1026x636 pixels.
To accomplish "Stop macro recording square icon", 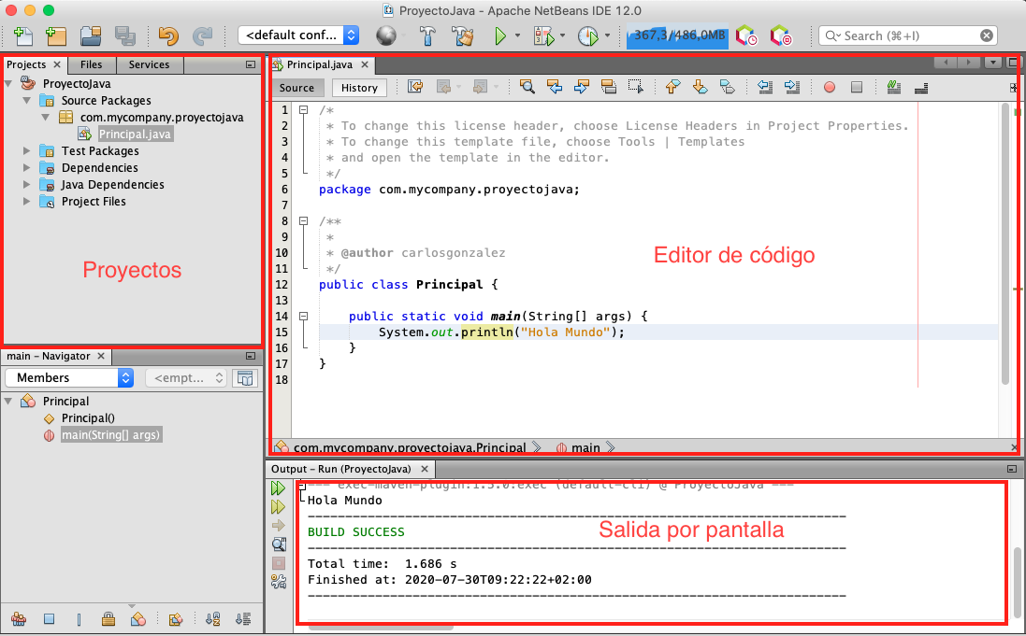I will coord(857,87).
